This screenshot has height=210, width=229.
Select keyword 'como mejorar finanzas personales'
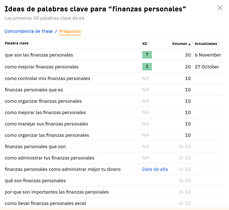41,67
